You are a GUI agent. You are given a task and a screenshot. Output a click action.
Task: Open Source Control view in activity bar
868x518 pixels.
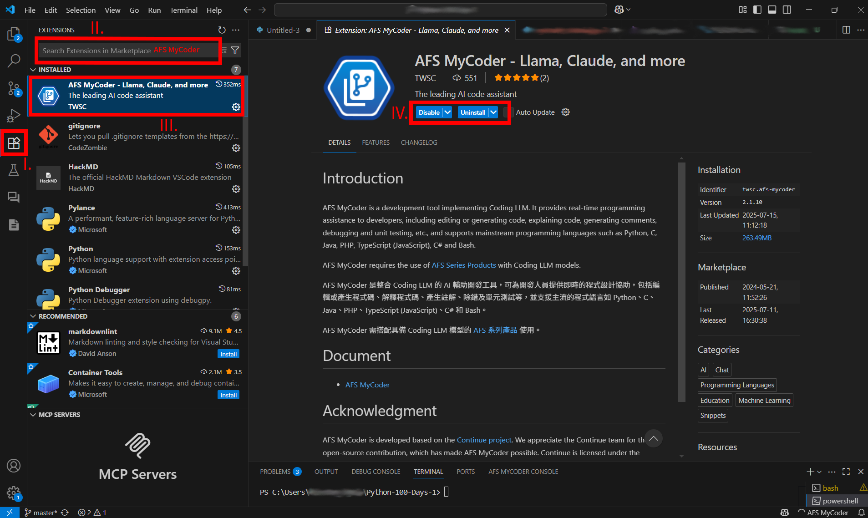click(x=14, y=88)
